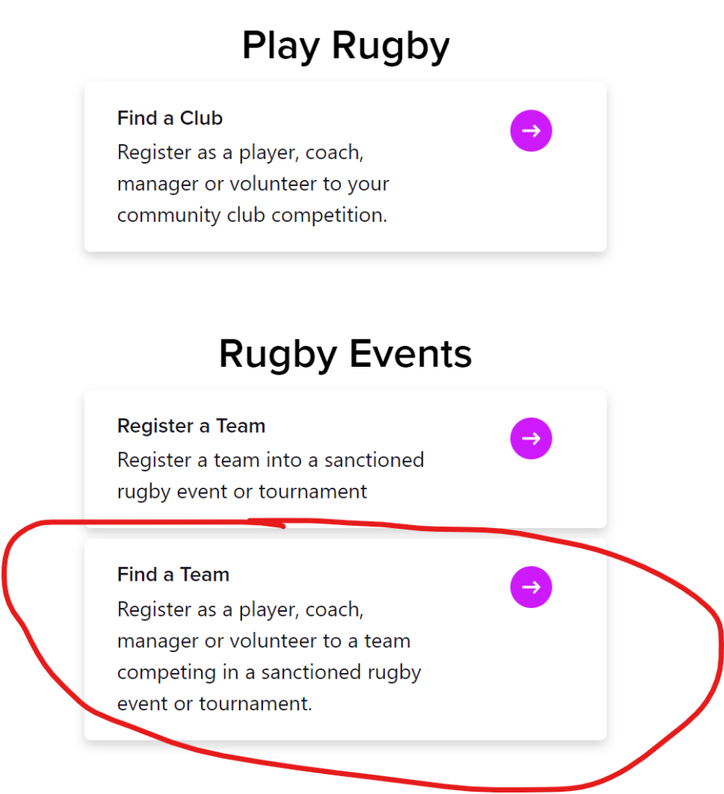Click the Find a Club description paragraph
The image size is (724, 794).
[x=253, y=184]
